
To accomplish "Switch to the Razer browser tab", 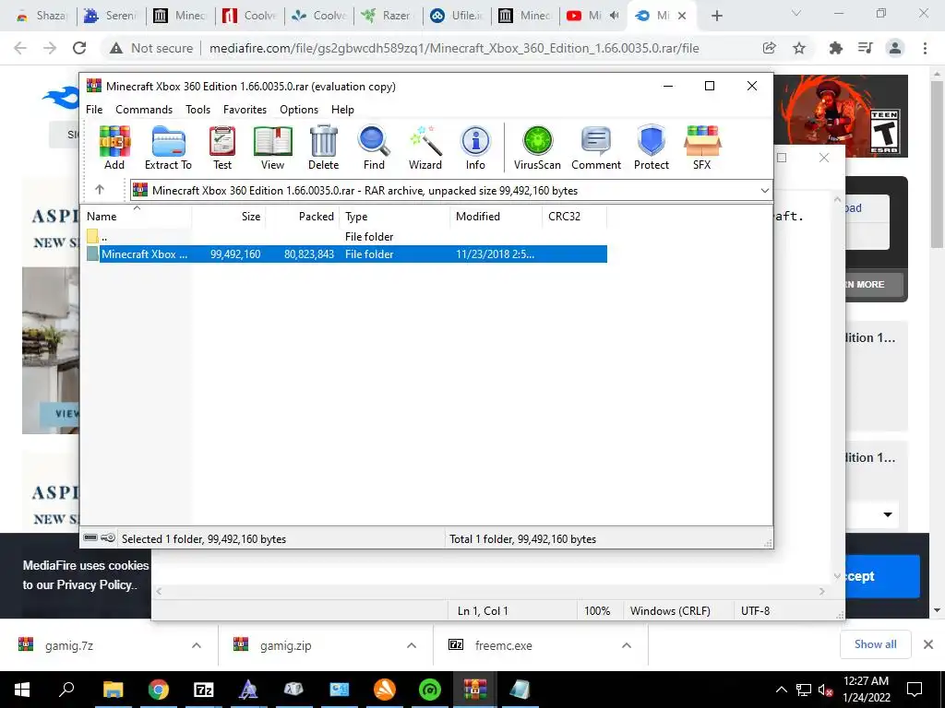I will pyautogui.click(x=388, y=16).
